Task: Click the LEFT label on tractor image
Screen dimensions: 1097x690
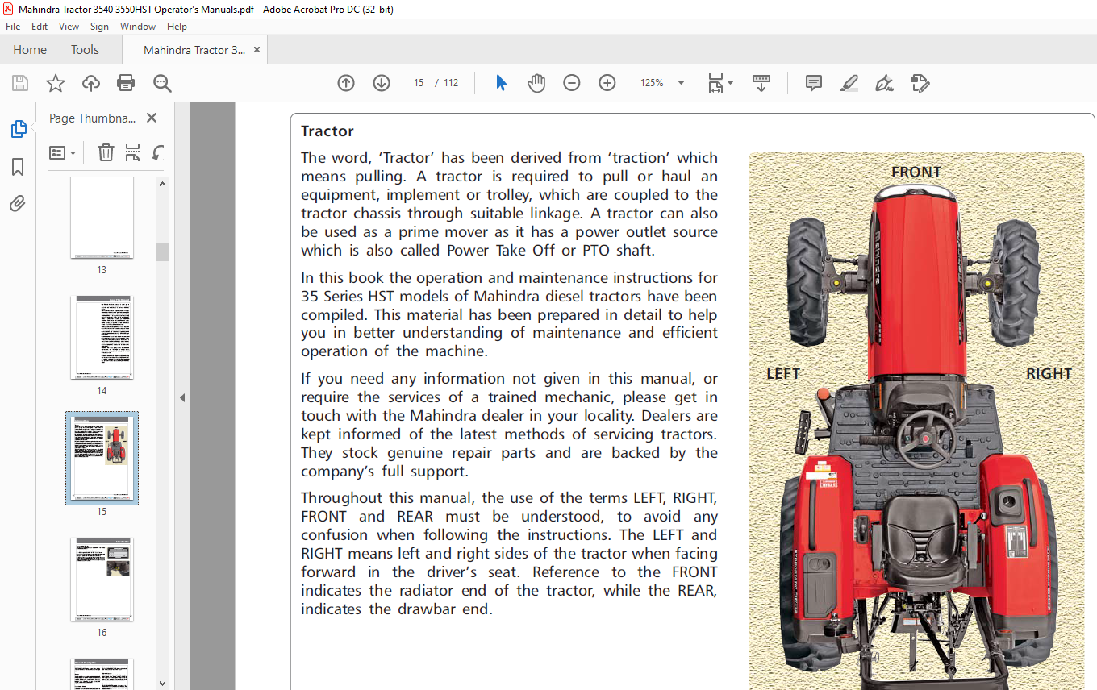Action: pyautogui.click(x=782, y=374)
